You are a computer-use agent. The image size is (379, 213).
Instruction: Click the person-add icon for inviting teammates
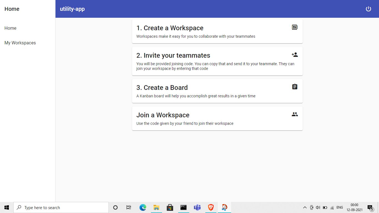pyautogui.click(x=295, y=55)
